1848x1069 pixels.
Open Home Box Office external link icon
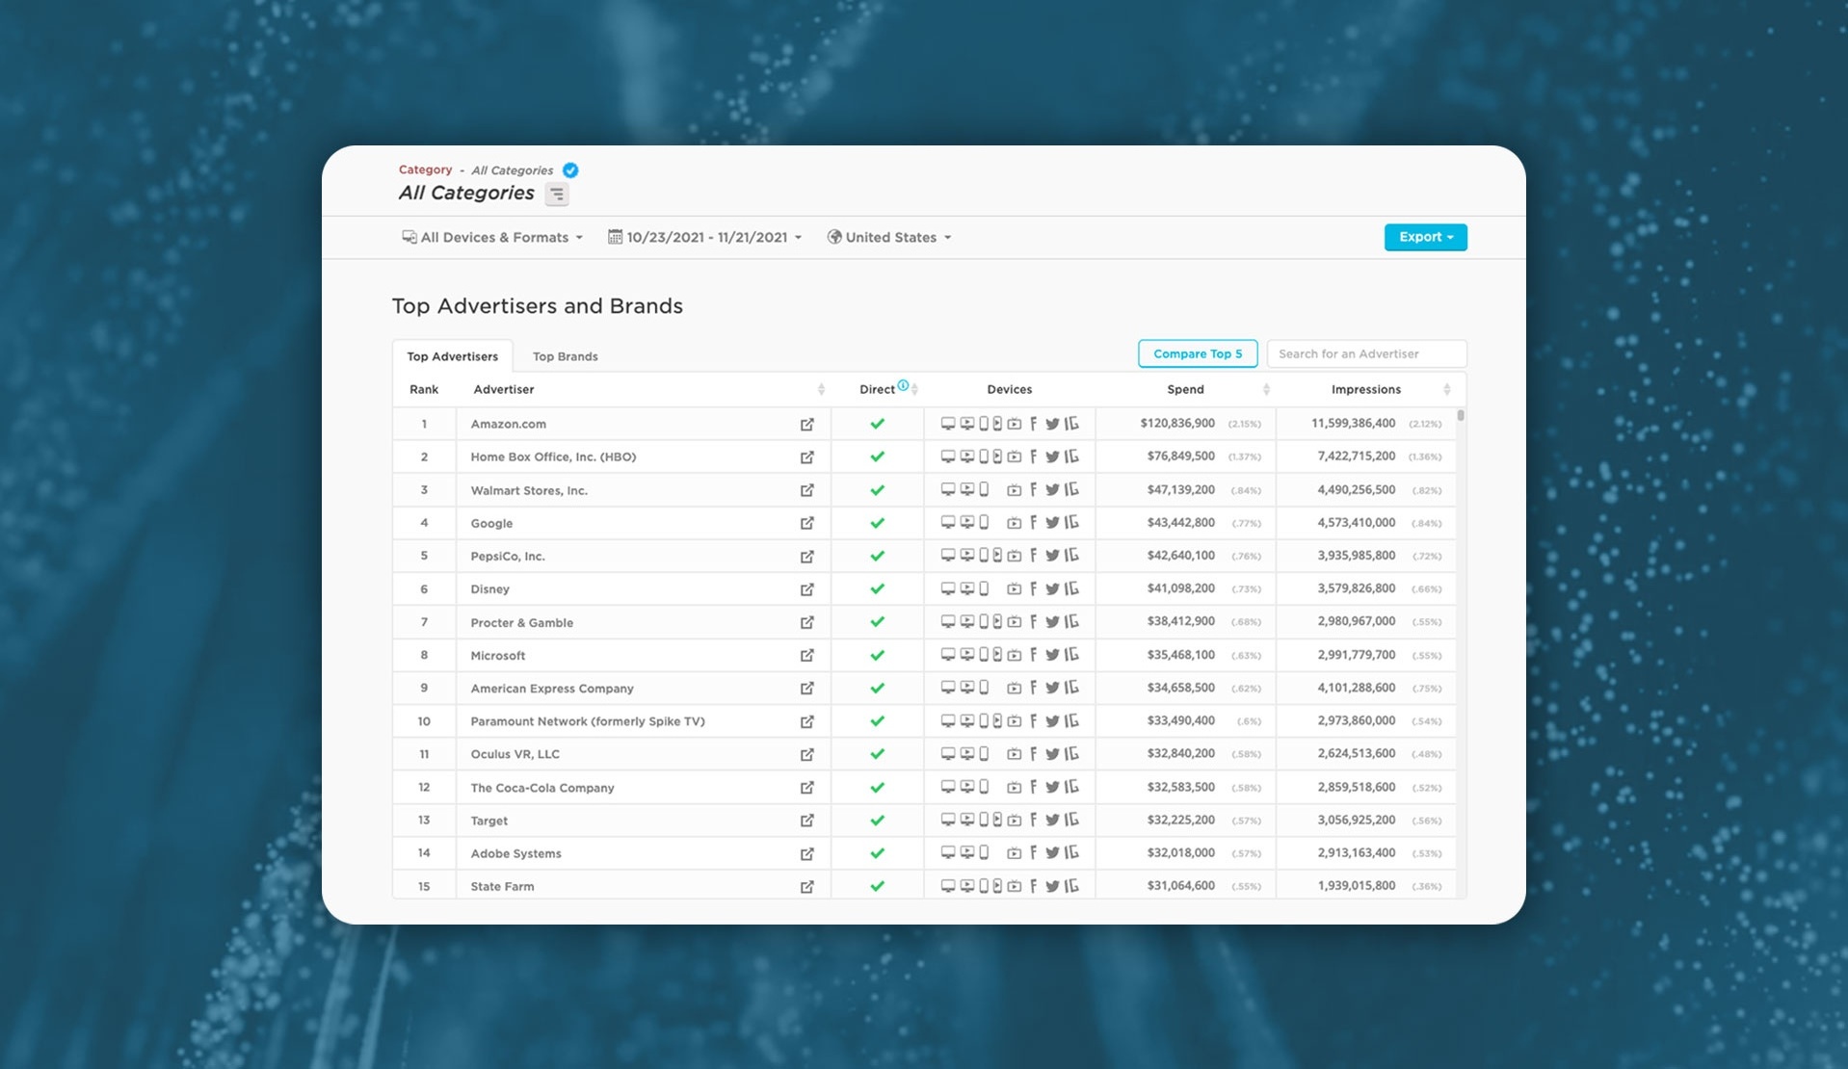click(x=806, y=456)
